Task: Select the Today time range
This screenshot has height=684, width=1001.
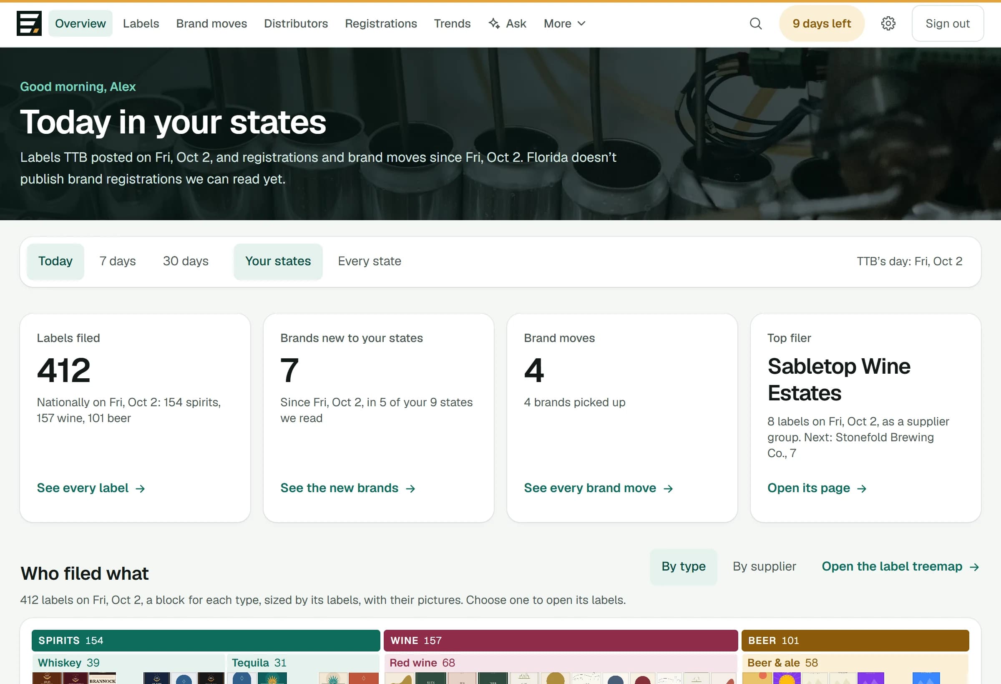Action: [x=55, y=261]
